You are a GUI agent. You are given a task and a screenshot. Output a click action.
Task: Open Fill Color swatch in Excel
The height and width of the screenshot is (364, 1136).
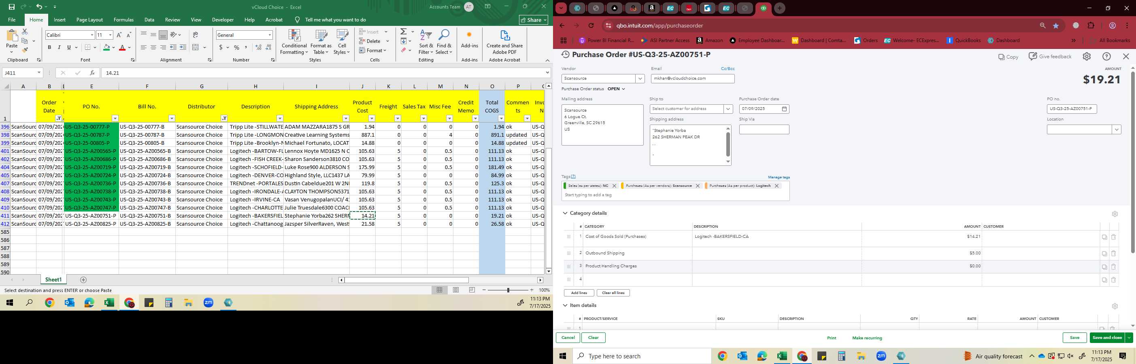106,48
